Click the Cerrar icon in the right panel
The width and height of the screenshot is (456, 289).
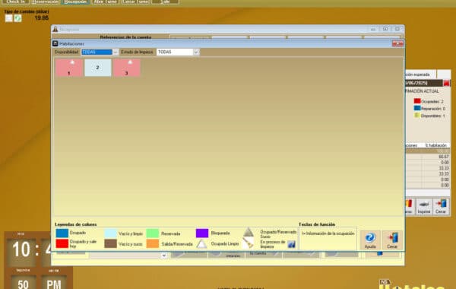point(441,207)
